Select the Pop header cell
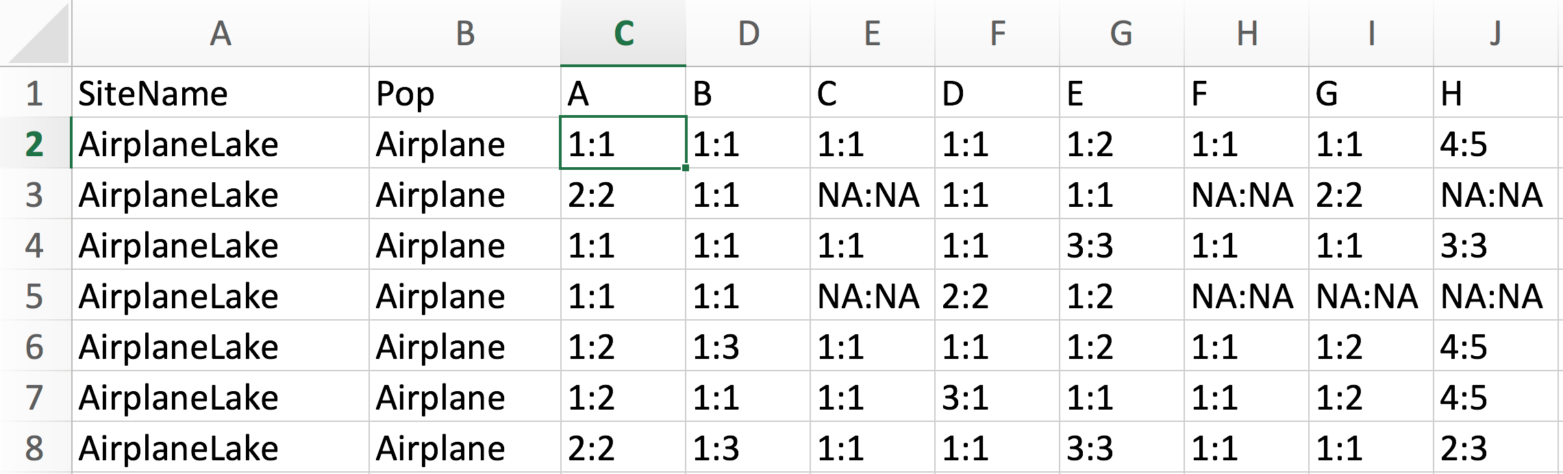The image size is (1563, 474). pyautogui.click(x=464, y=93)
